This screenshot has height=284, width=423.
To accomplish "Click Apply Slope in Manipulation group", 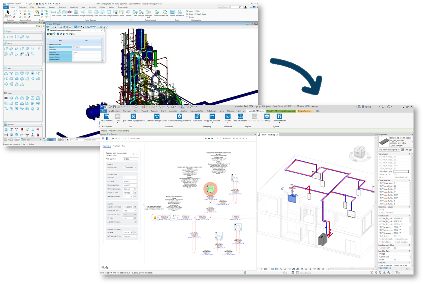I will tap(200, 14).
